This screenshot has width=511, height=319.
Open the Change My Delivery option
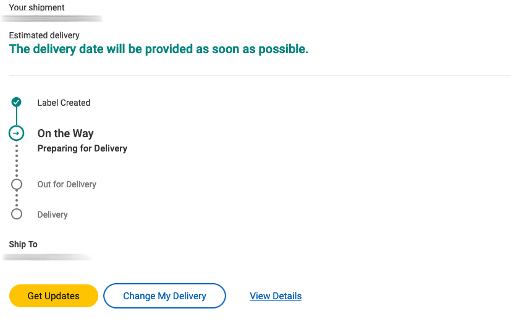click(164, 296)
